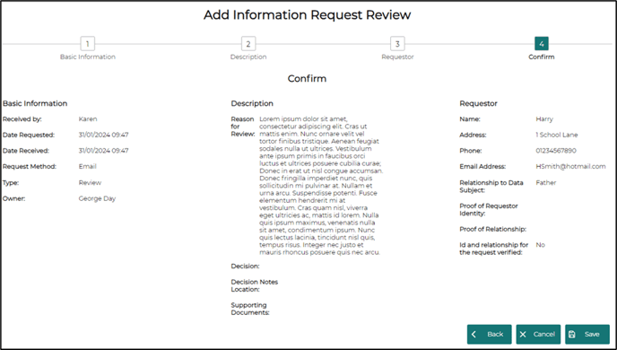Viewport: 617px width, 350px height.
Task: Click the Cancel button text
Action: pyautogui.click(x=543, y=334)
